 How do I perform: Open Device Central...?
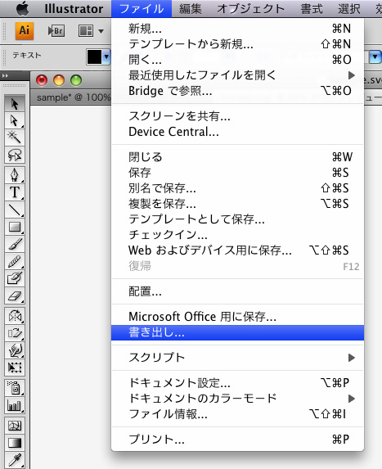pos(238,132)
